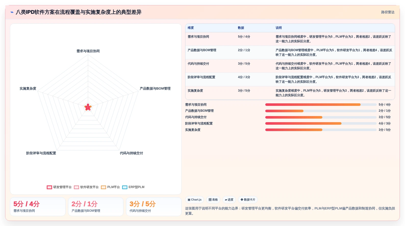The height and width of the screenshot is (226, 405).
Task: Click description text for 实施复杂度 table row
Action: 334,93
